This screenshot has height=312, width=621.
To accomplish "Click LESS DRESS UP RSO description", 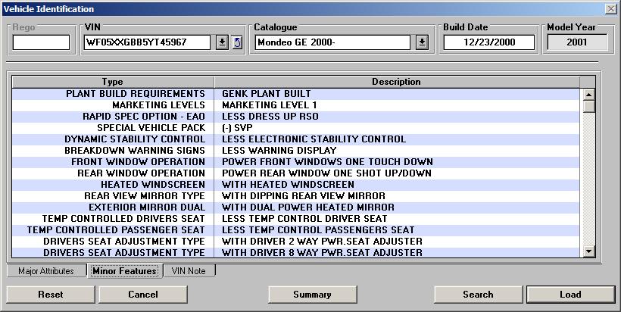I will pos(270,117).
